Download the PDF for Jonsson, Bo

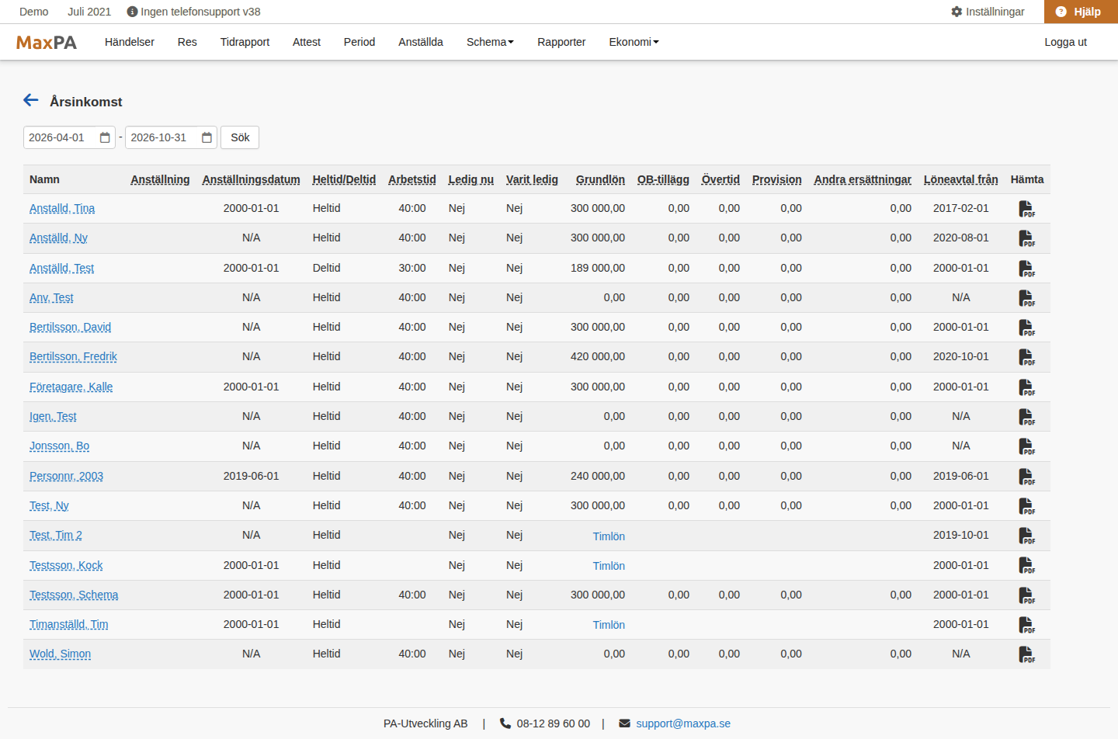pos(1026,446)
